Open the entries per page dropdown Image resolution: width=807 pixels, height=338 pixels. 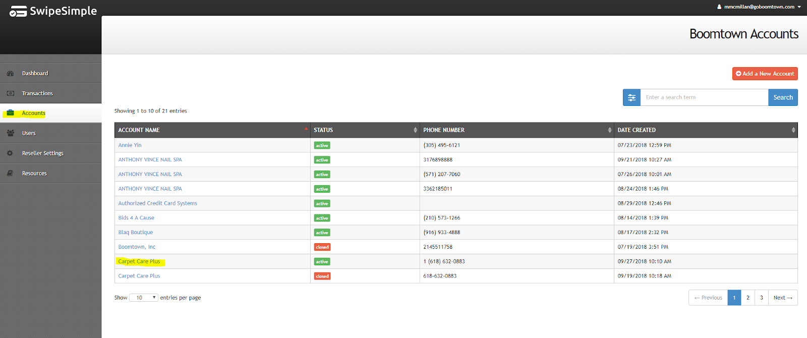pyautogui.click(x=144, y=298)
